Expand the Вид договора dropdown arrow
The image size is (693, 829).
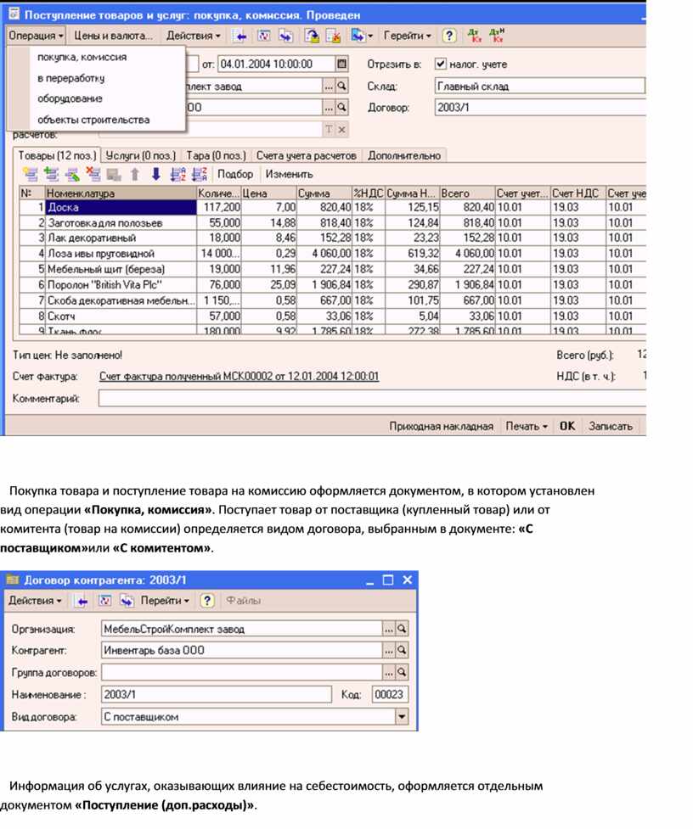point(402,717)
